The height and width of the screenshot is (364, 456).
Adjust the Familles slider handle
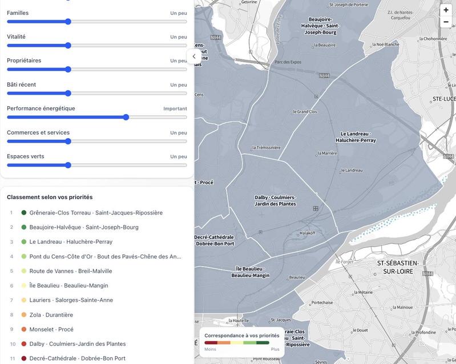pos(68,22)
